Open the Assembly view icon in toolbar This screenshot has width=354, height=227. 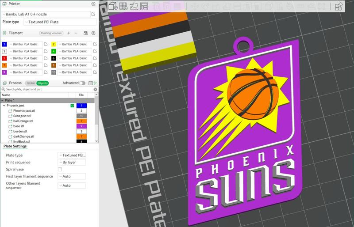[339, 6]
